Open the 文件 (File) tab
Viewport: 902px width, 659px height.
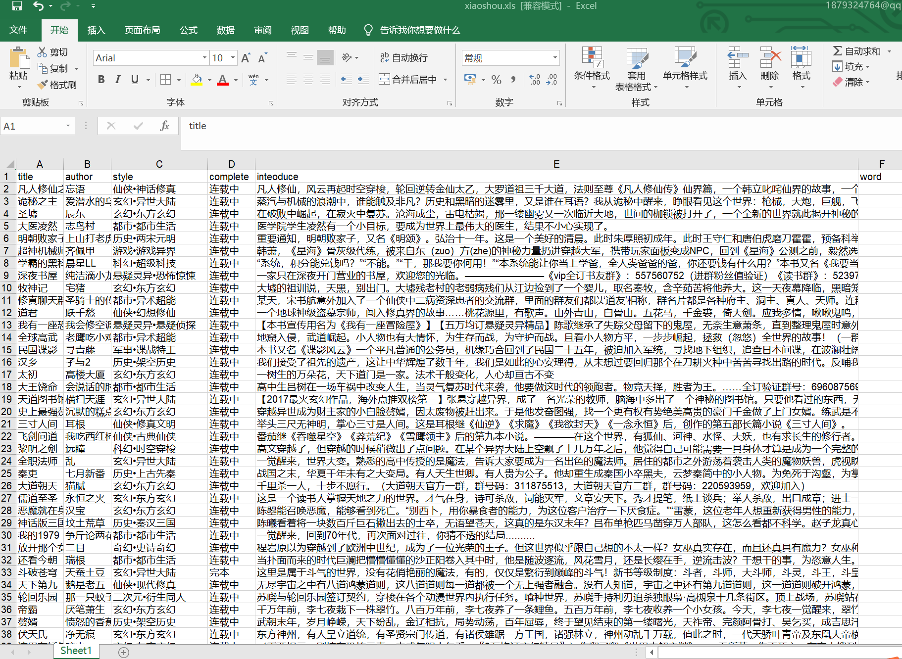coord(18,30)
